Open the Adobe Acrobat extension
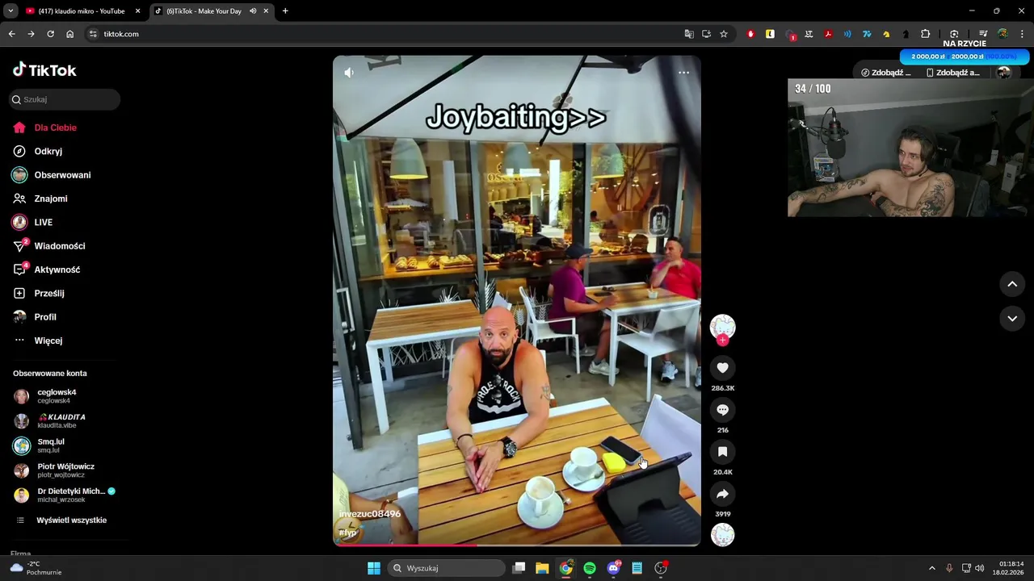 (x=828, y=34)
